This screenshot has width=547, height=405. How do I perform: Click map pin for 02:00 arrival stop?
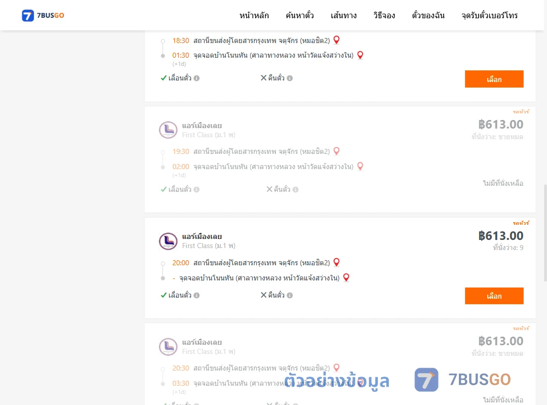360,167
